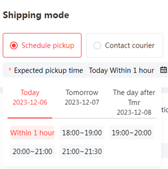Select the Contact courier radio circle

[x=97, y=45]
